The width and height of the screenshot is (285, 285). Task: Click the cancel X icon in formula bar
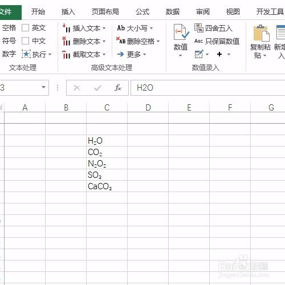[x=77, y=88]
